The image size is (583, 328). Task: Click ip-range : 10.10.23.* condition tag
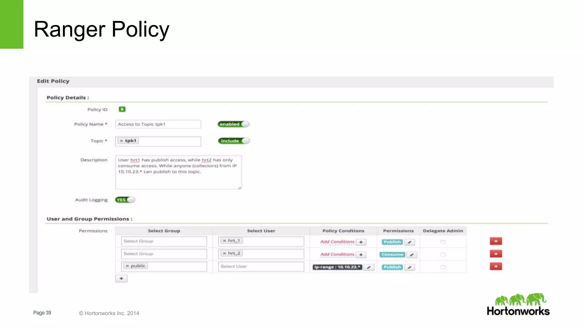click(x=337, y=267)
